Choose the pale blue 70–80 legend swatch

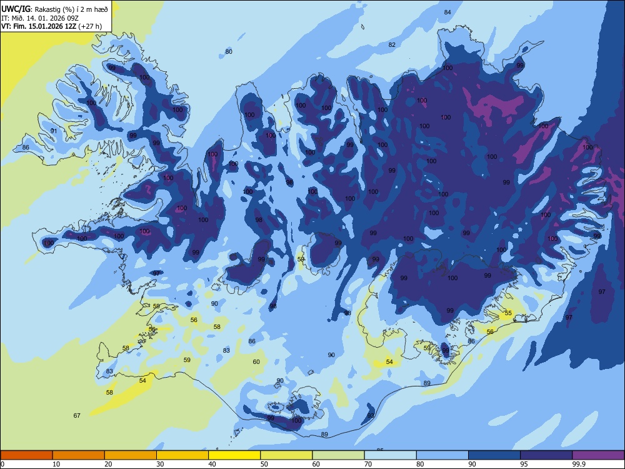391,455
